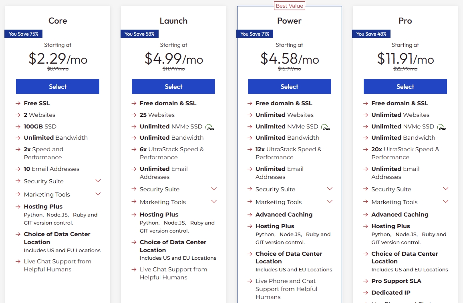This screenshot has height=303, width=463.
Task: Expand Marketing Tools in the Core plan
Action: point(98,194)
